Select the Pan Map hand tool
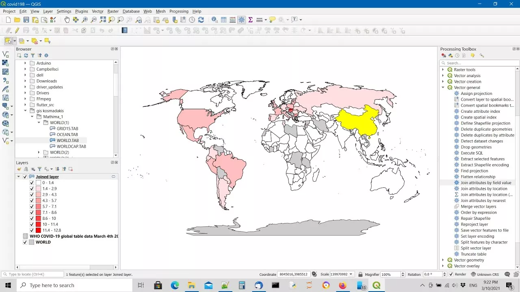 pos(67,19)
